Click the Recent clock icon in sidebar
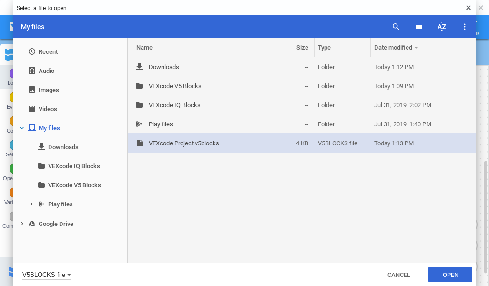 [x=32, y=51]
